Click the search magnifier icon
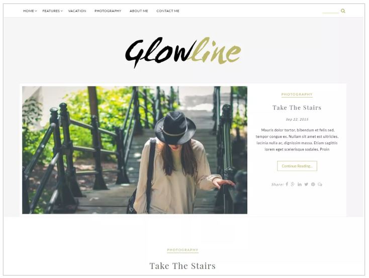 click(x=343, y=11)
